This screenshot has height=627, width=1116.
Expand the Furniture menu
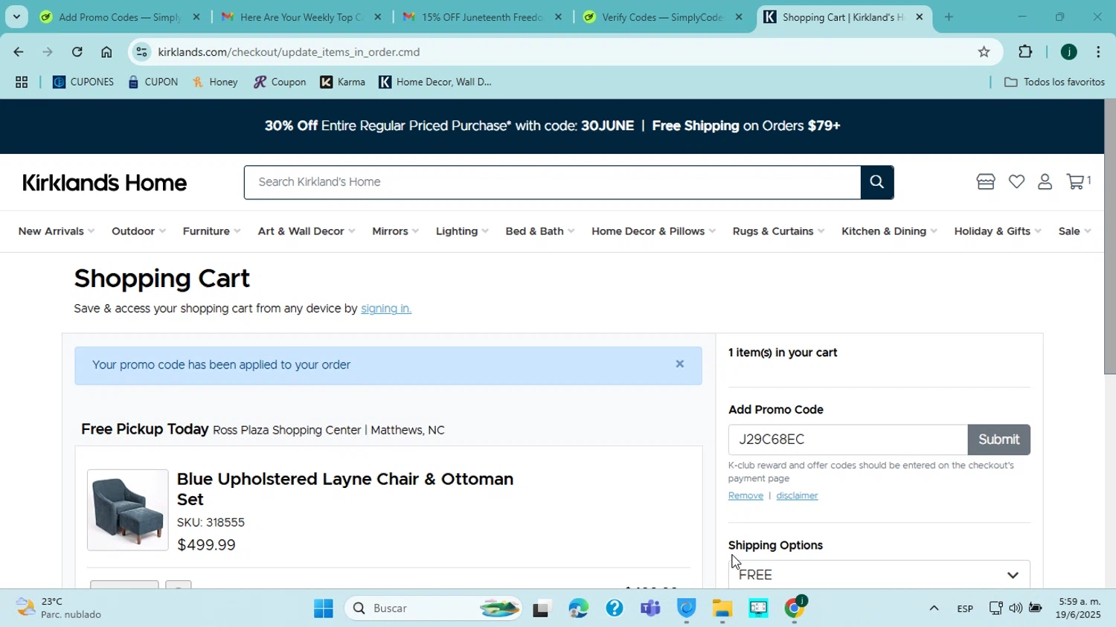[211, 231]
